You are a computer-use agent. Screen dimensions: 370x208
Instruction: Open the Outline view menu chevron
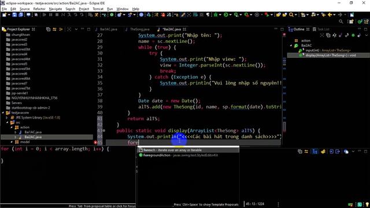tap(366, 35)
